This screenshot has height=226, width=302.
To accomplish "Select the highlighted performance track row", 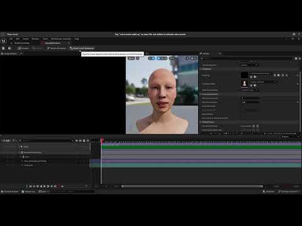I will (x=45, y=153).
